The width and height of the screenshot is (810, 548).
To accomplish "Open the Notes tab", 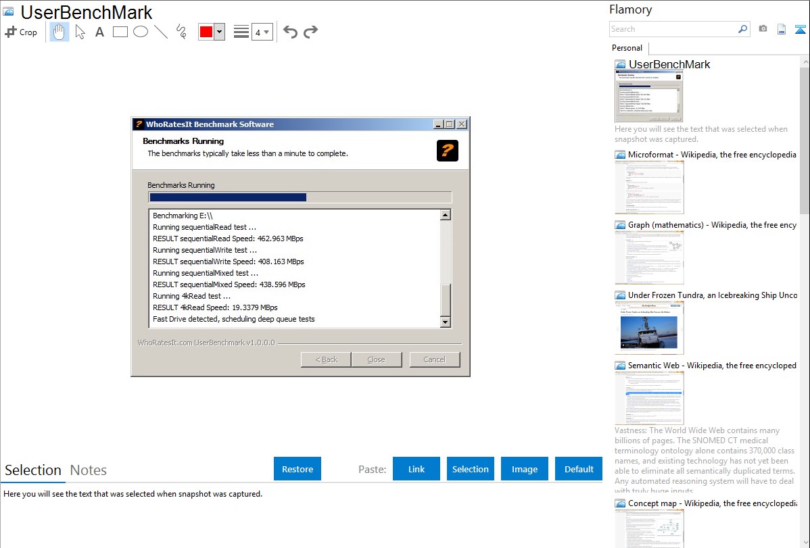I will pyautogui.click(x=89, y=470).
